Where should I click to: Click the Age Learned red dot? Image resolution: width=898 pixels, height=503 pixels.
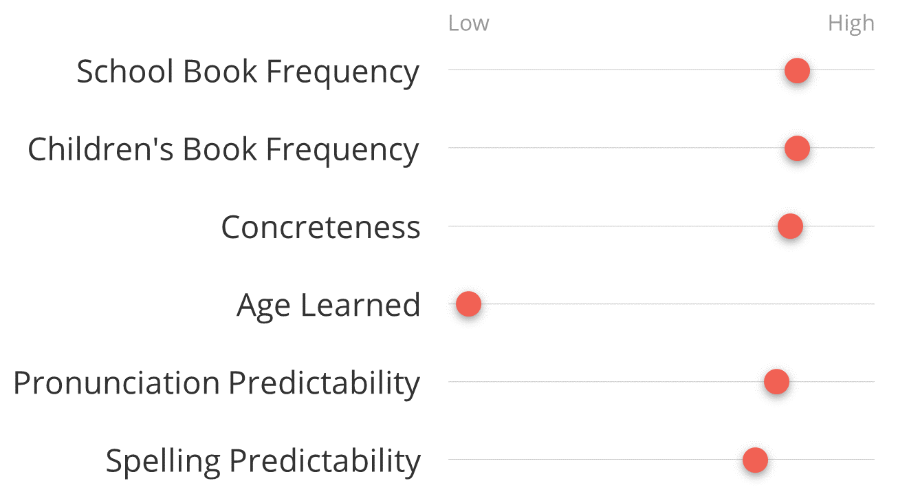pos(468,303)
